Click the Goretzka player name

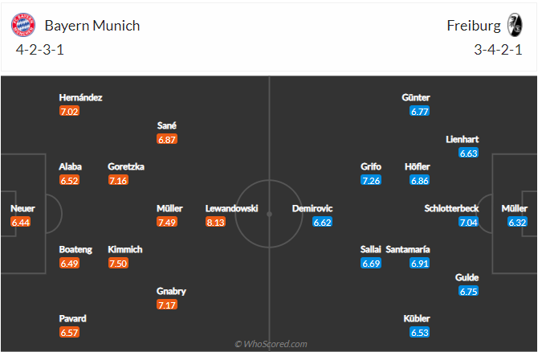pyautogui.click(x=126, y=166)
